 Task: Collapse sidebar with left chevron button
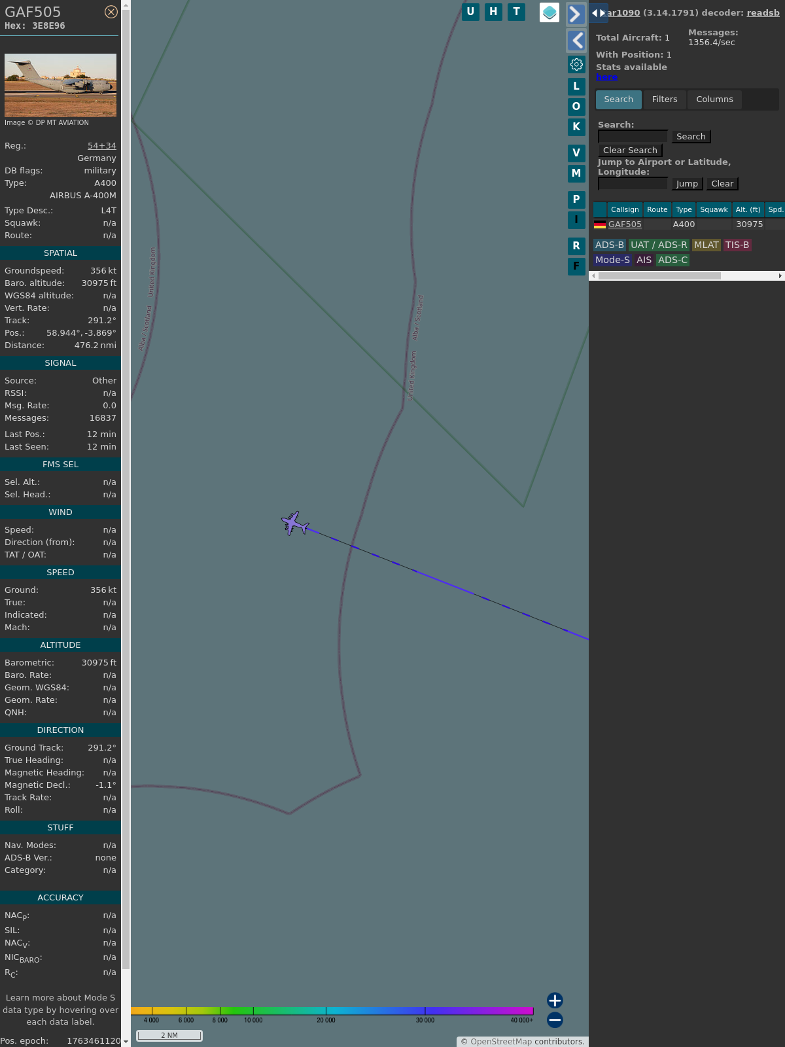point(576,41)
